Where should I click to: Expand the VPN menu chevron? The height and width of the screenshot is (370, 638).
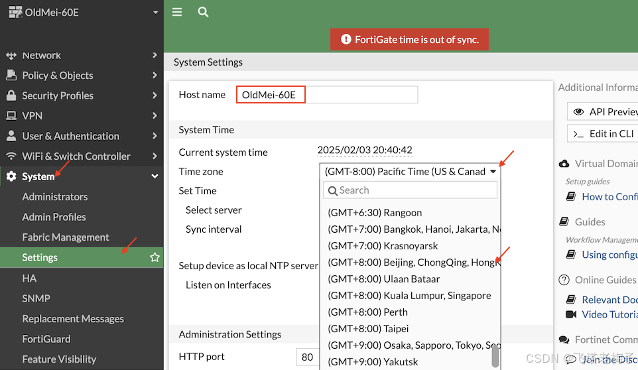(155, 115)
